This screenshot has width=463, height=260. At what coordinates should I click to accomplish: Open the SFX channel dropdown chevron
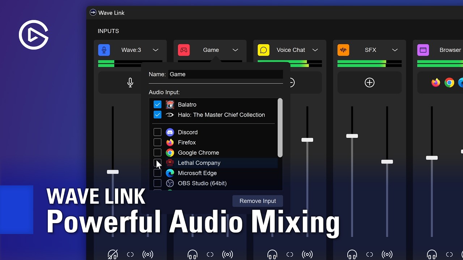tap(395, 50)
